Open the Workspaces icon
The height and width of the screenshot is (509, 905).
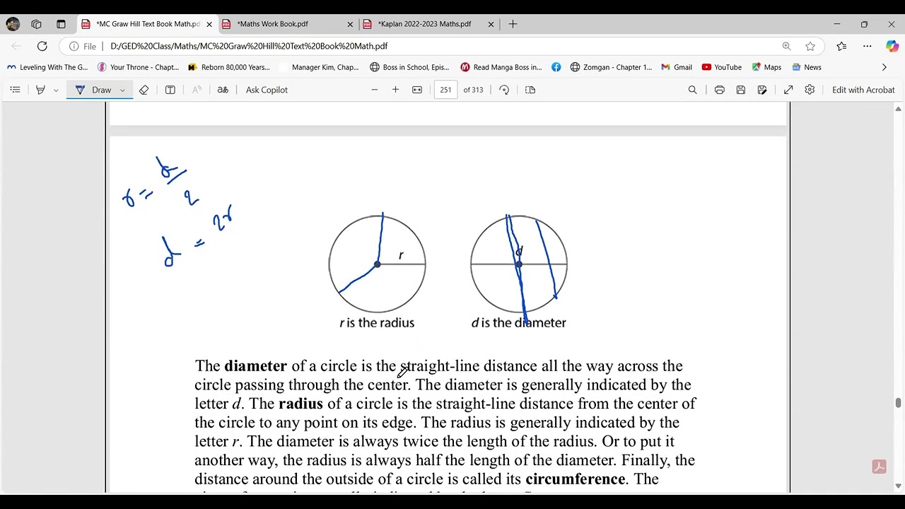click(x=36, y=24)
